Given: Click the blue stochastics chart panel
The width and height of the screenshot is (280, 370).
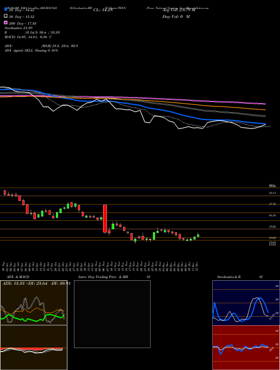Looking at the screenshot, I should (x=246, y=303).
